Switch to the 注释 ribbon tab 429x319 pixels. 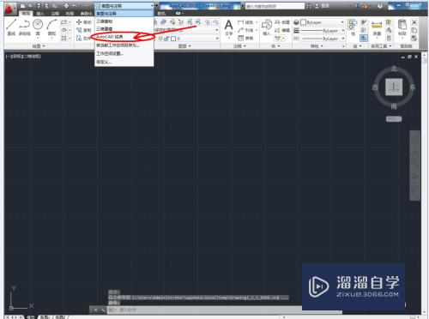[55, 14]
